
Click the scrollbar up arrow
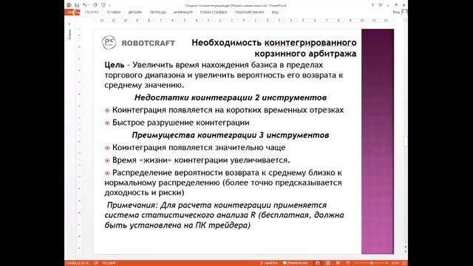(x=406, y=20)
